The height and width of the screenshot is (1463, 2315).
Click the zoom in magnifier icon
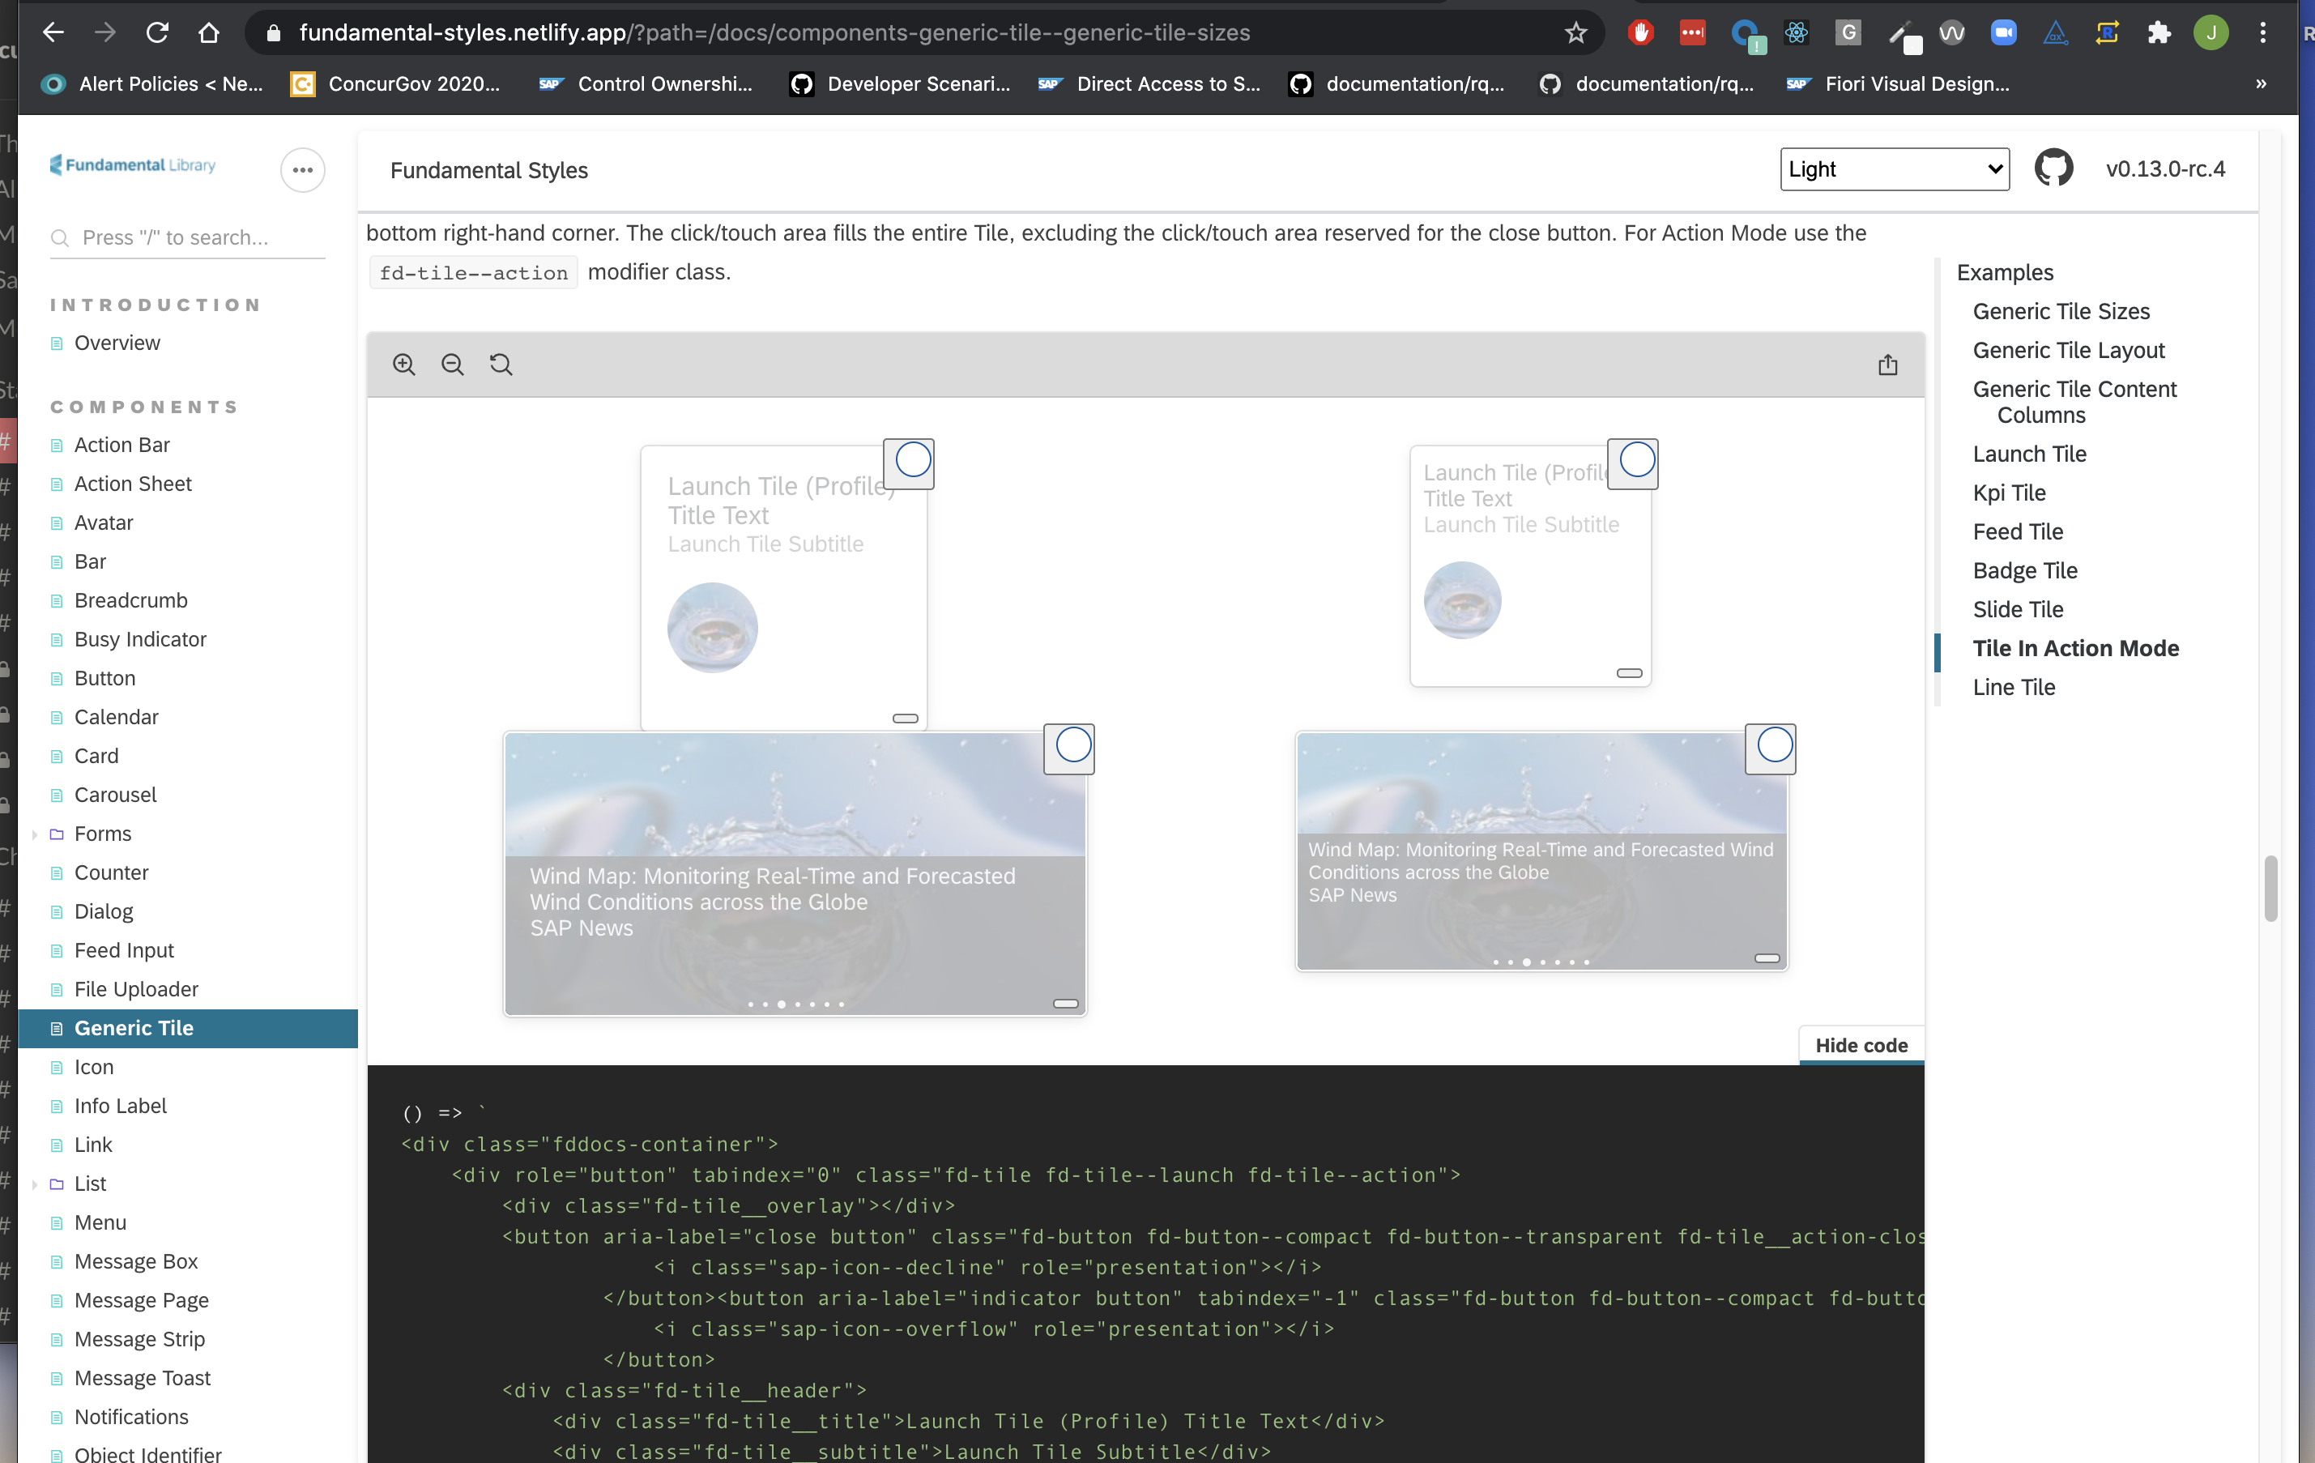[x=403, y=365]
